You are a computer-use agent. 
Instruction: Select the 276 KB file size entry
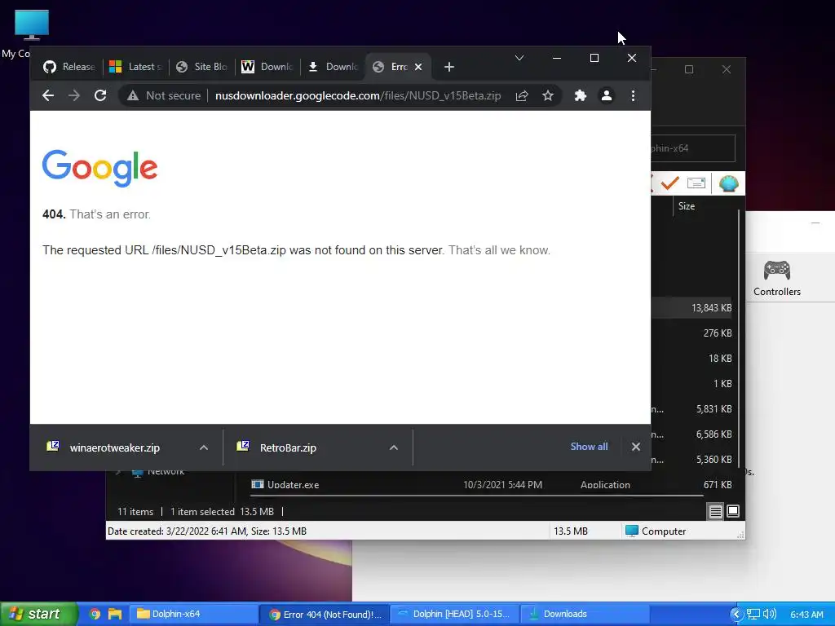coord(718,333)
